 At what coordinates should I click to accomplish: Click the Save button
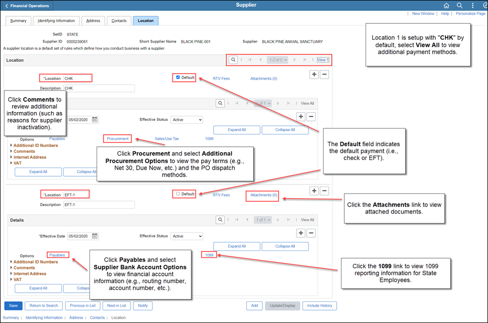pos(13,306)
